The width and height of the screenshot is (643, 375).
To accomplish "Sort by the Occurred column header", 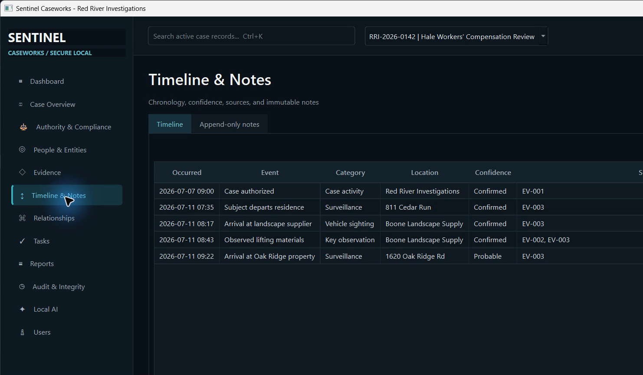I will [187, 172].
